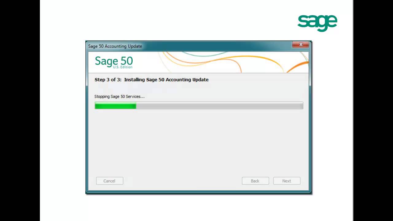Viewport: 393px width, 221px height.
Task: Click the 'Stopping Sage 50 Services...' status text
Action: (119, 96)
